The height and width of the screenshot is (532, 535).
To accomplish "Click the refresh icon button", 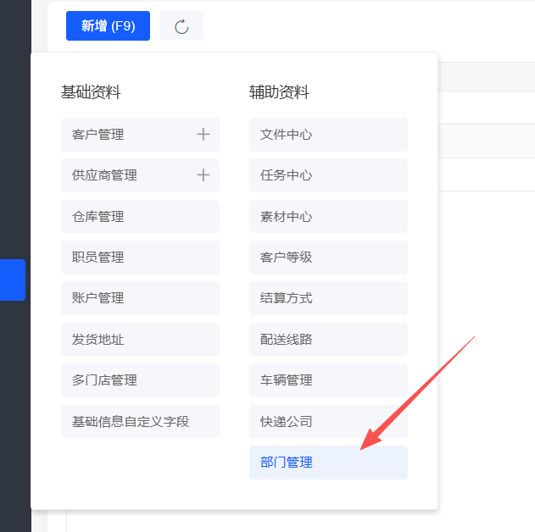I will (x=181, y=26).
